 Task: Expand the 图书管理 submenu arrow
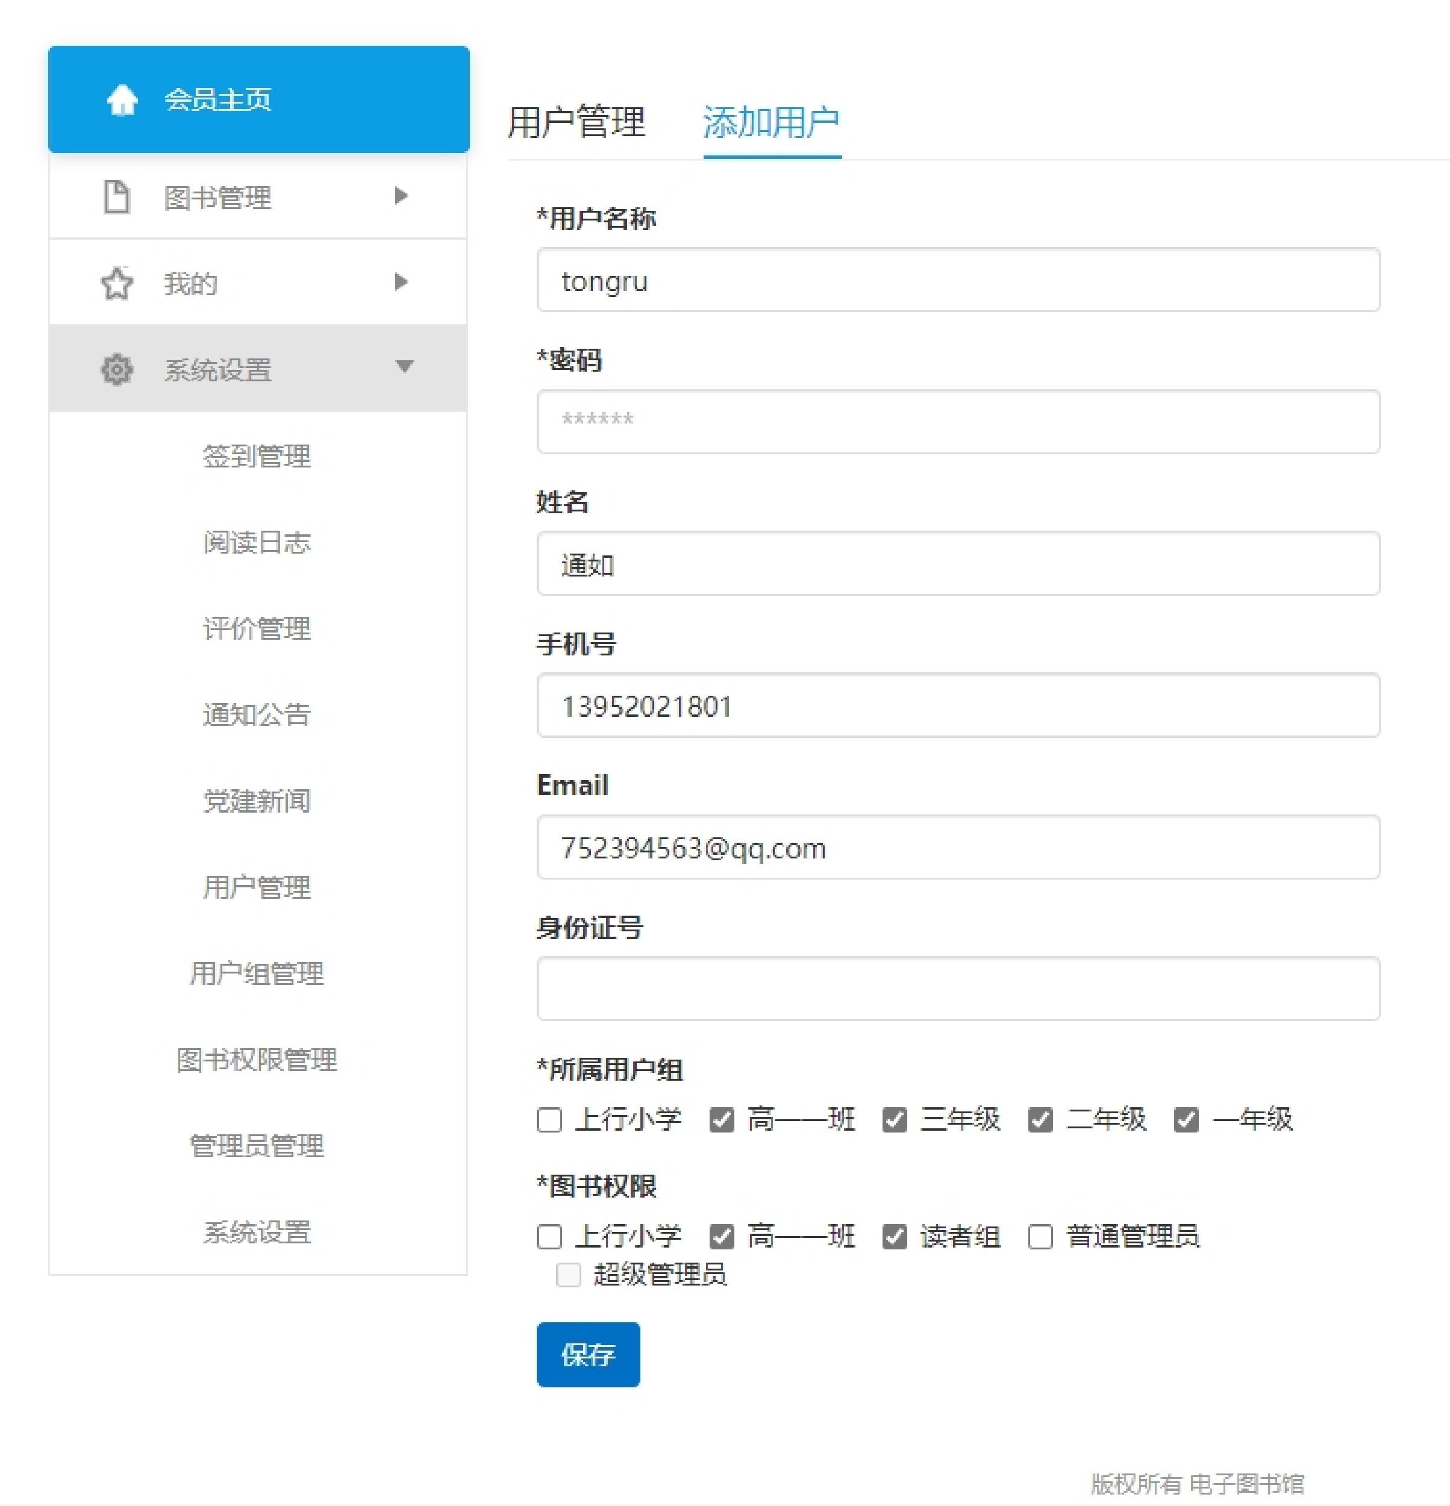(x=401, y=196)
